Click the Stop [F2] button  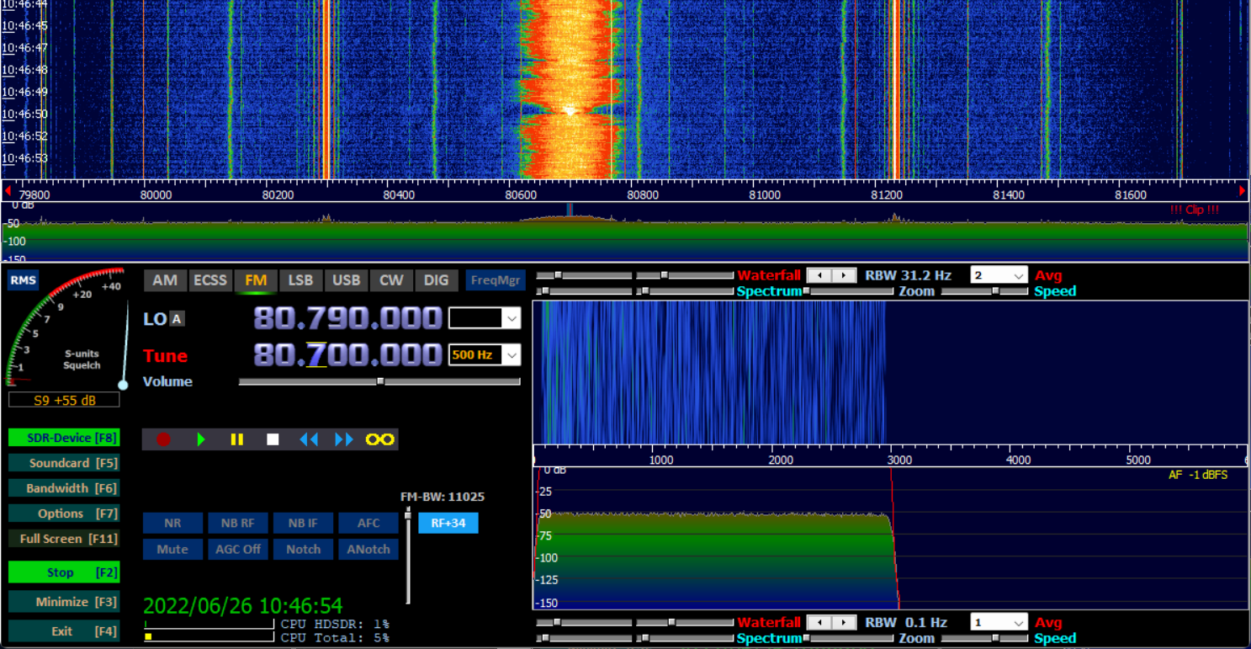point(63,572)
